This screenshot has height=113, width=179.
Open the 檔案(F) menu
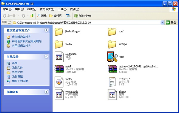point(7,9)
